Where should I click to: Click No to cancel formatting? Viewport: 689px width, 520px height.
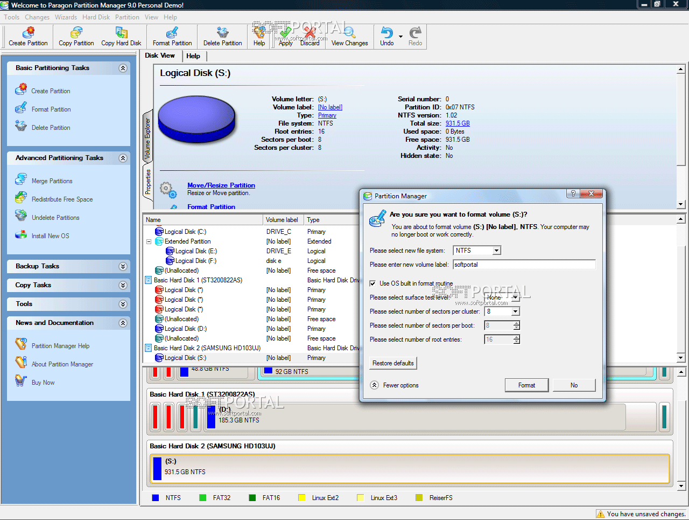click(x=574, y=385)
